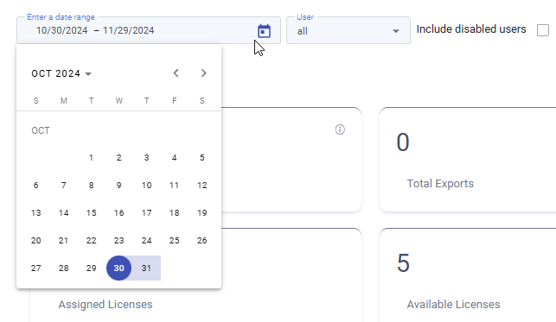Select October 20 in calendar
This screenshot has width=556, height=322.
[35, 241]
